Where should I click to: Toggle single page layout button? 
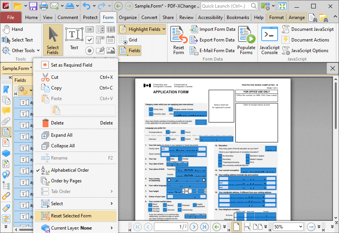(236, 227)
